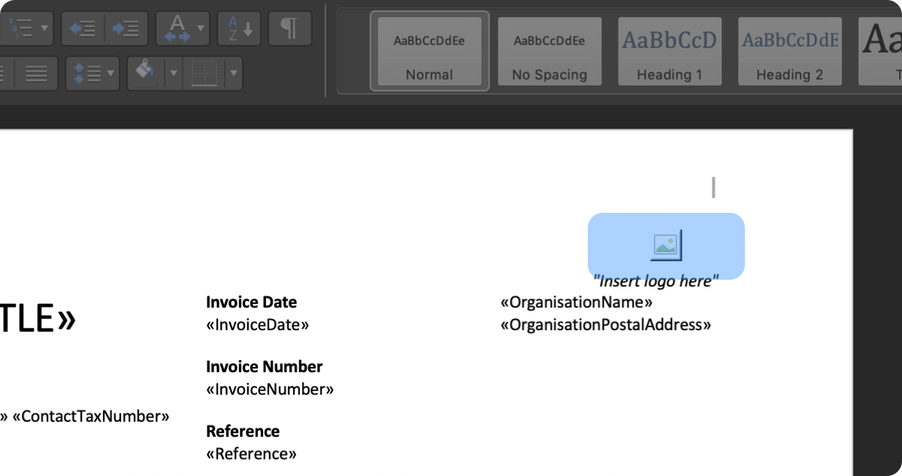
Task: Click the «Reference» merge field
Action: (251, 454)
